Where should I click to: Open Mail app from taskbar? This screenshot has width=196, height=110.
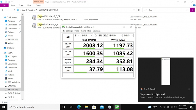pos(102,107)
